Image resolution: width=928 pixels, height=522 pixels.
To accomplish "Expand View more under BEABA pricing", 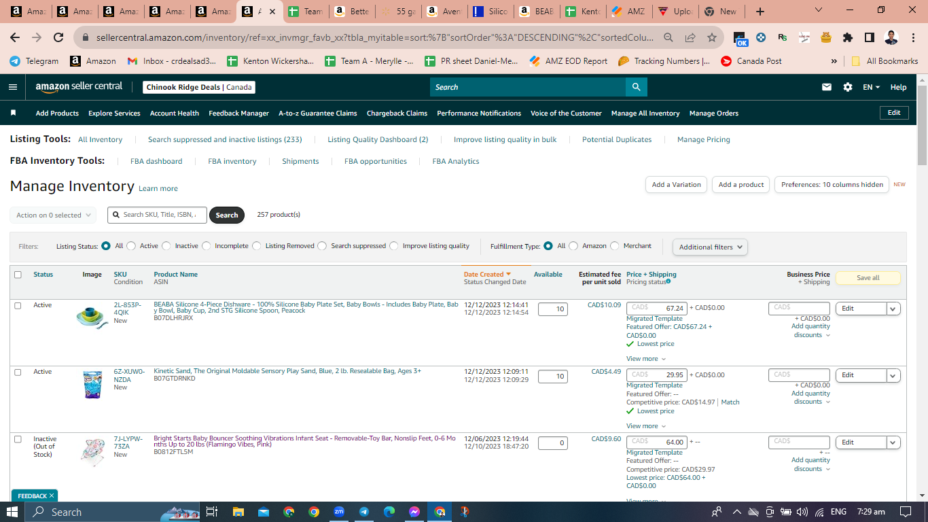I will [645, 359].
